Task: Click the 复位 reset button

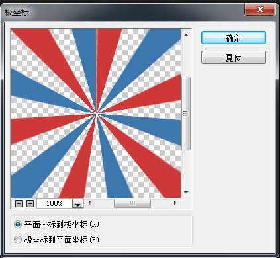Action: click(x=234, y=57)
